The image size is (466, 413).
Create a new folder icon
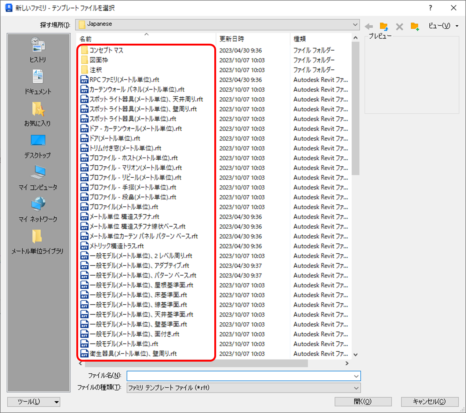[415, 26]
